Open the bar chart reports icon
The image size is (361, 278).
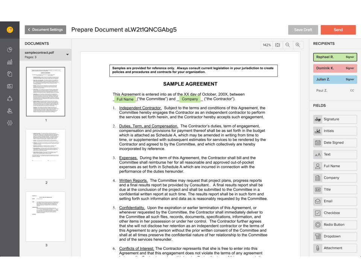(x=10, y=62)
